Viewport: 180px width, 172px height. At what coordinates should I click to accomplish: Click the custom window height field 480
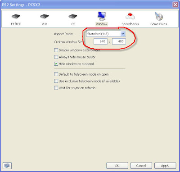point(119,41)
